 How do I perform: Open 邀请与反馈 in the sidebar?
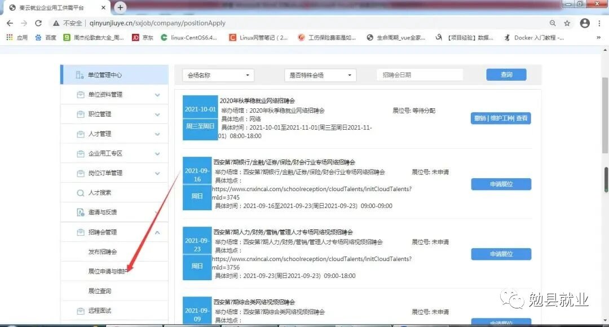pos(102,213)
